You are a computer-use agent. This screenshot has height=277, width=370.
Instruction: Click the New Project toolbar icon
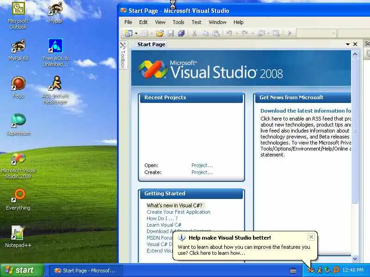[129, 33]
